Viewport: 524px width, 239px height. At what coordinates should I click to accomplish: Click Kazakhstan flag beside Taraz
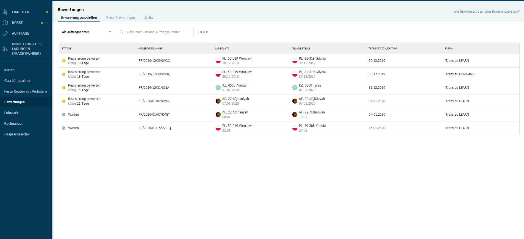295,88
